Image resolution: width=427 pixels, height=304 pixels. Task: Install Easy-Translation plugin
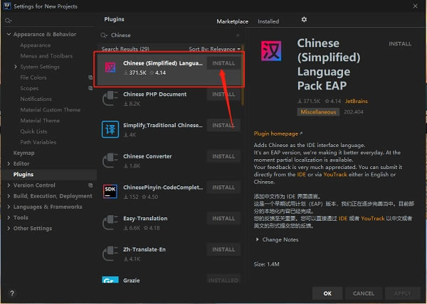223,219
